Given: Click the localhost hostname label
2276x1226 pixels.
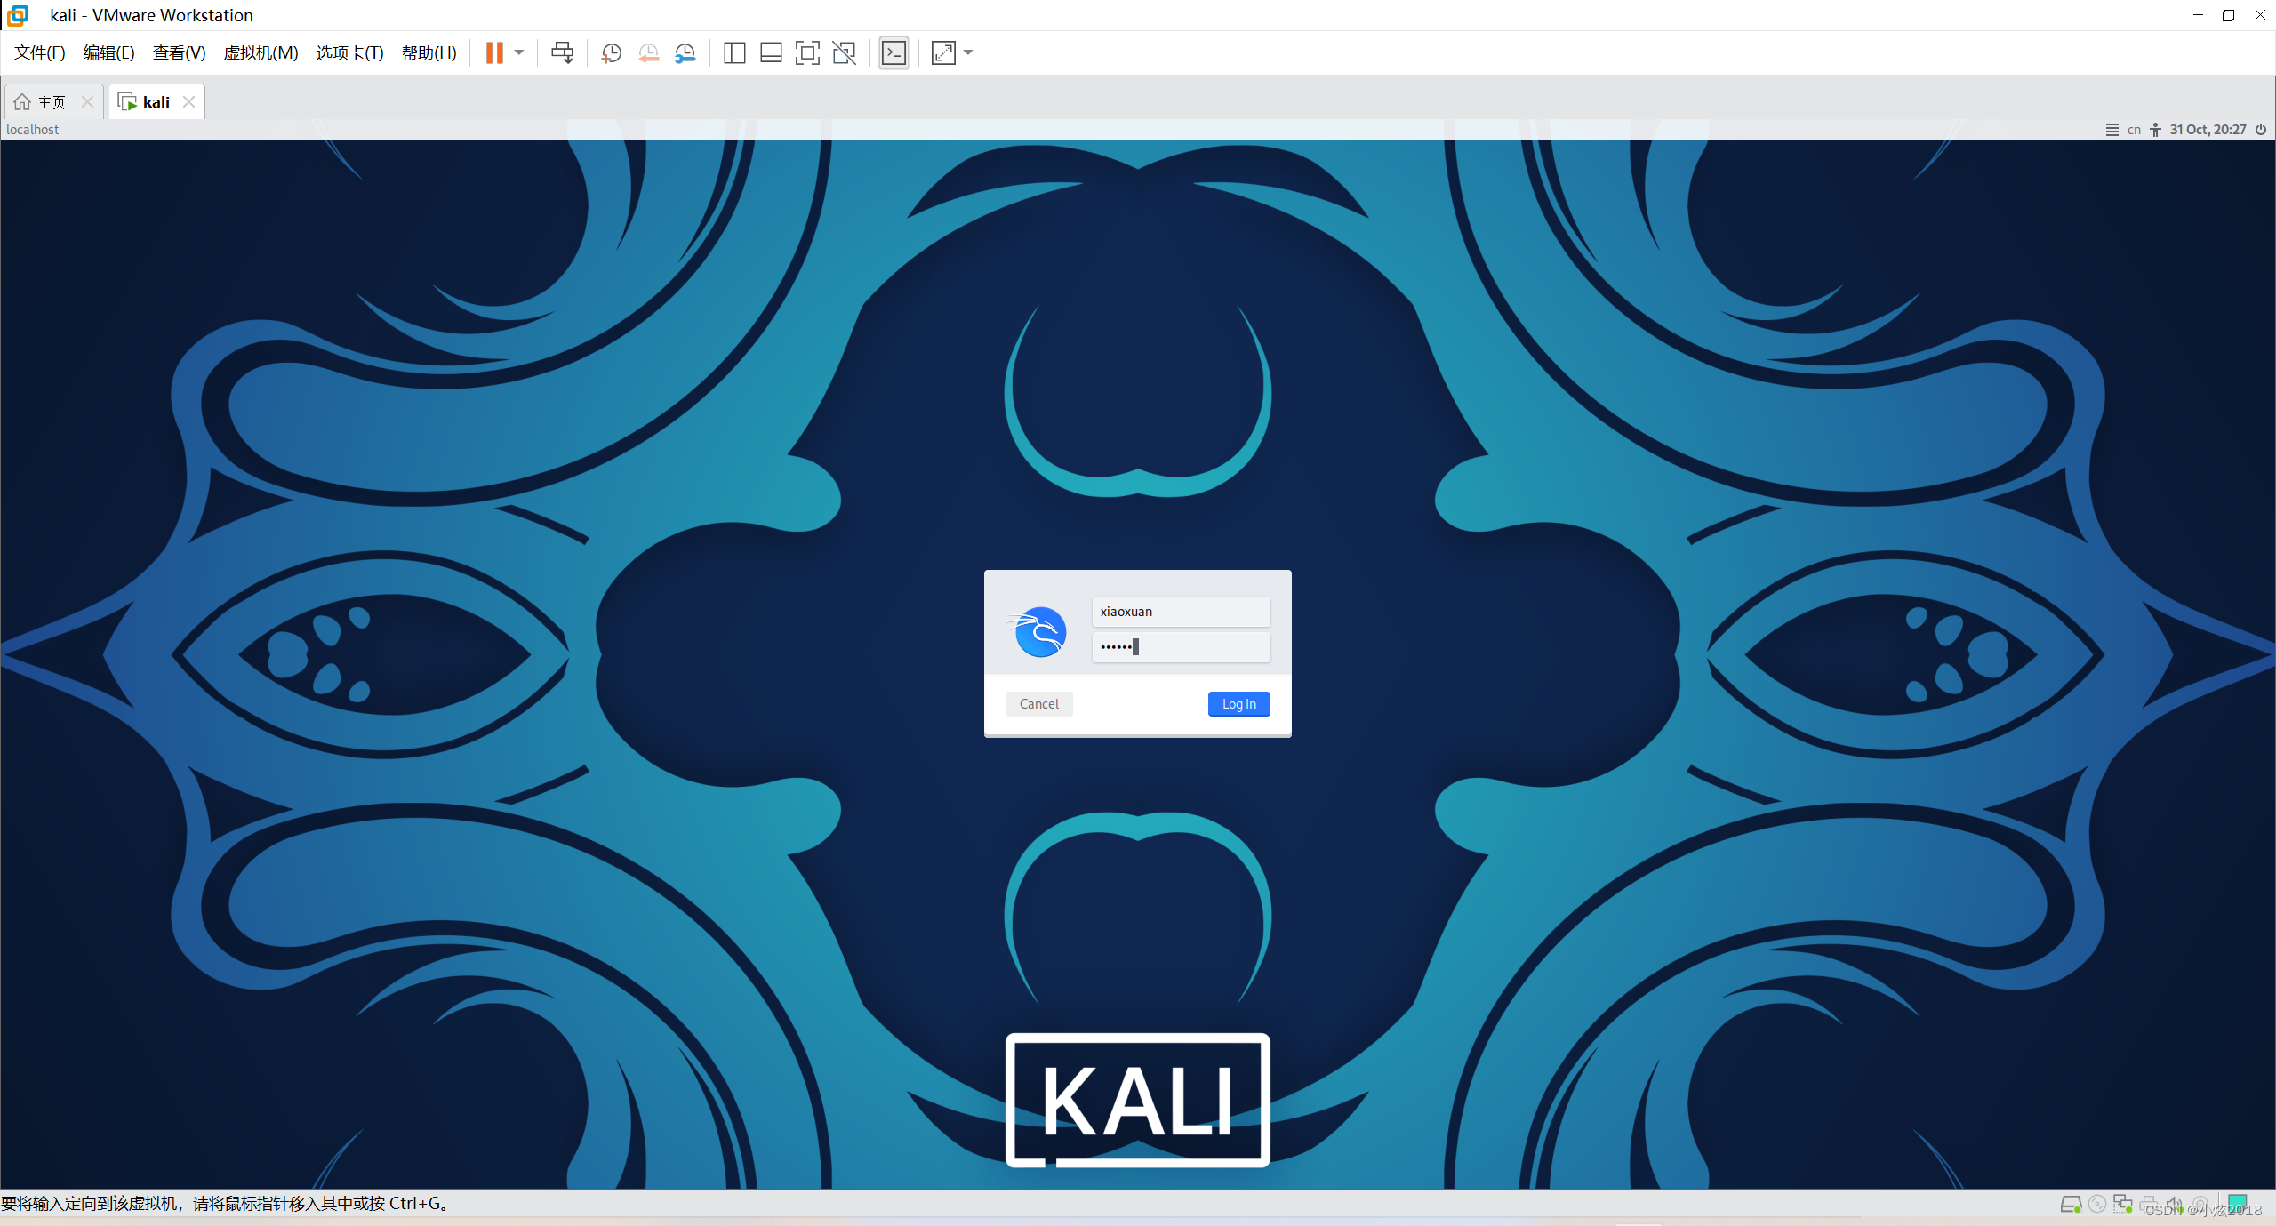Looking at the screenshot, I should [33, 130].
